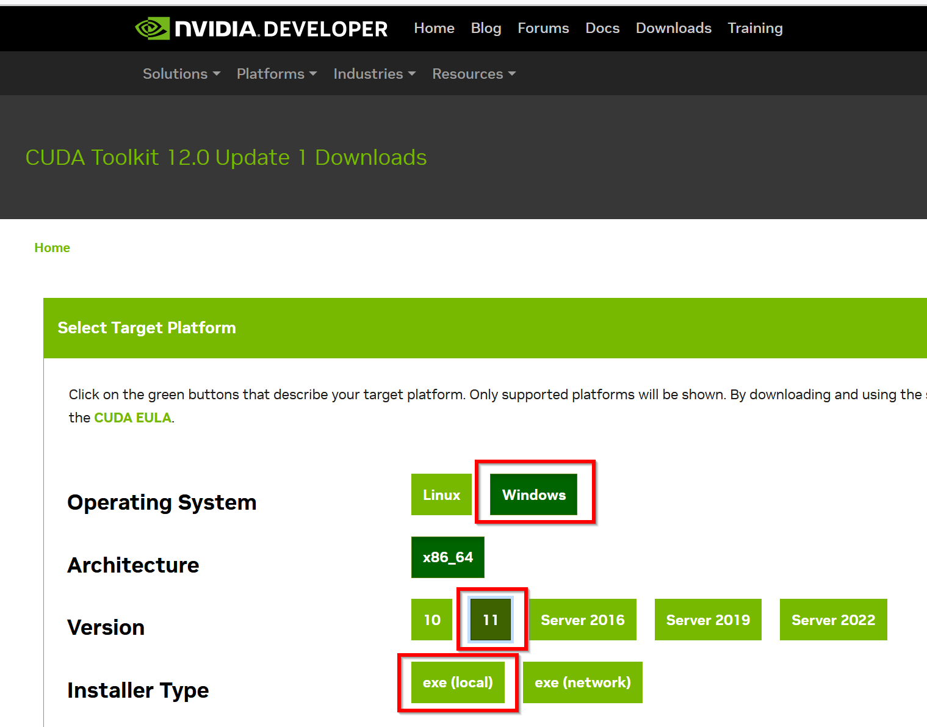Click the Select Target Platform header
Viewport: 927px width, 727px height.
pos(146,328)
